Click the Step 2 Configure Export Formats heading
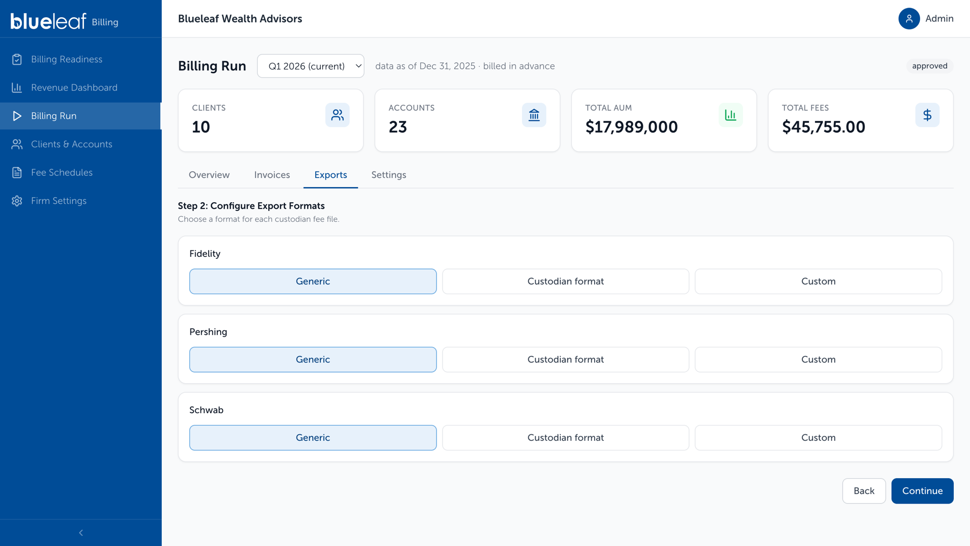Screen dimensions: 970x546 click(x=251, y=206)
